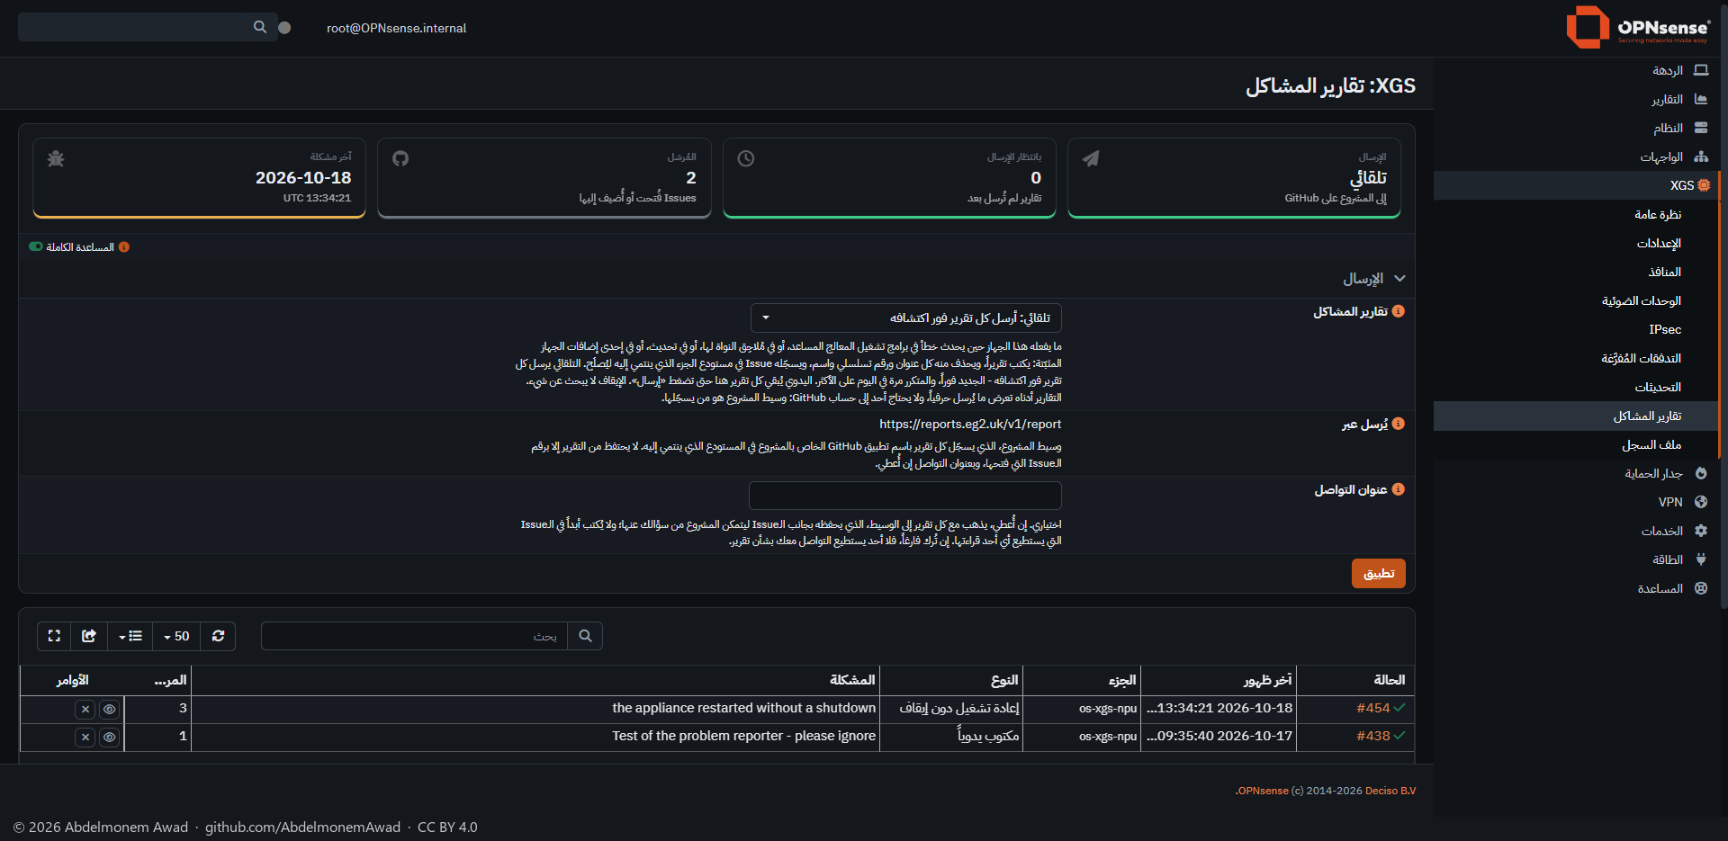
Task: Click the OPNsense footer link
Action: coord(1263,791)
